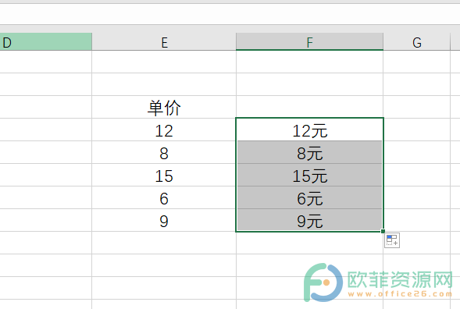Click the border between E and F headers
The width and height of the screenshot is (460, 309).
click(236, 41)
